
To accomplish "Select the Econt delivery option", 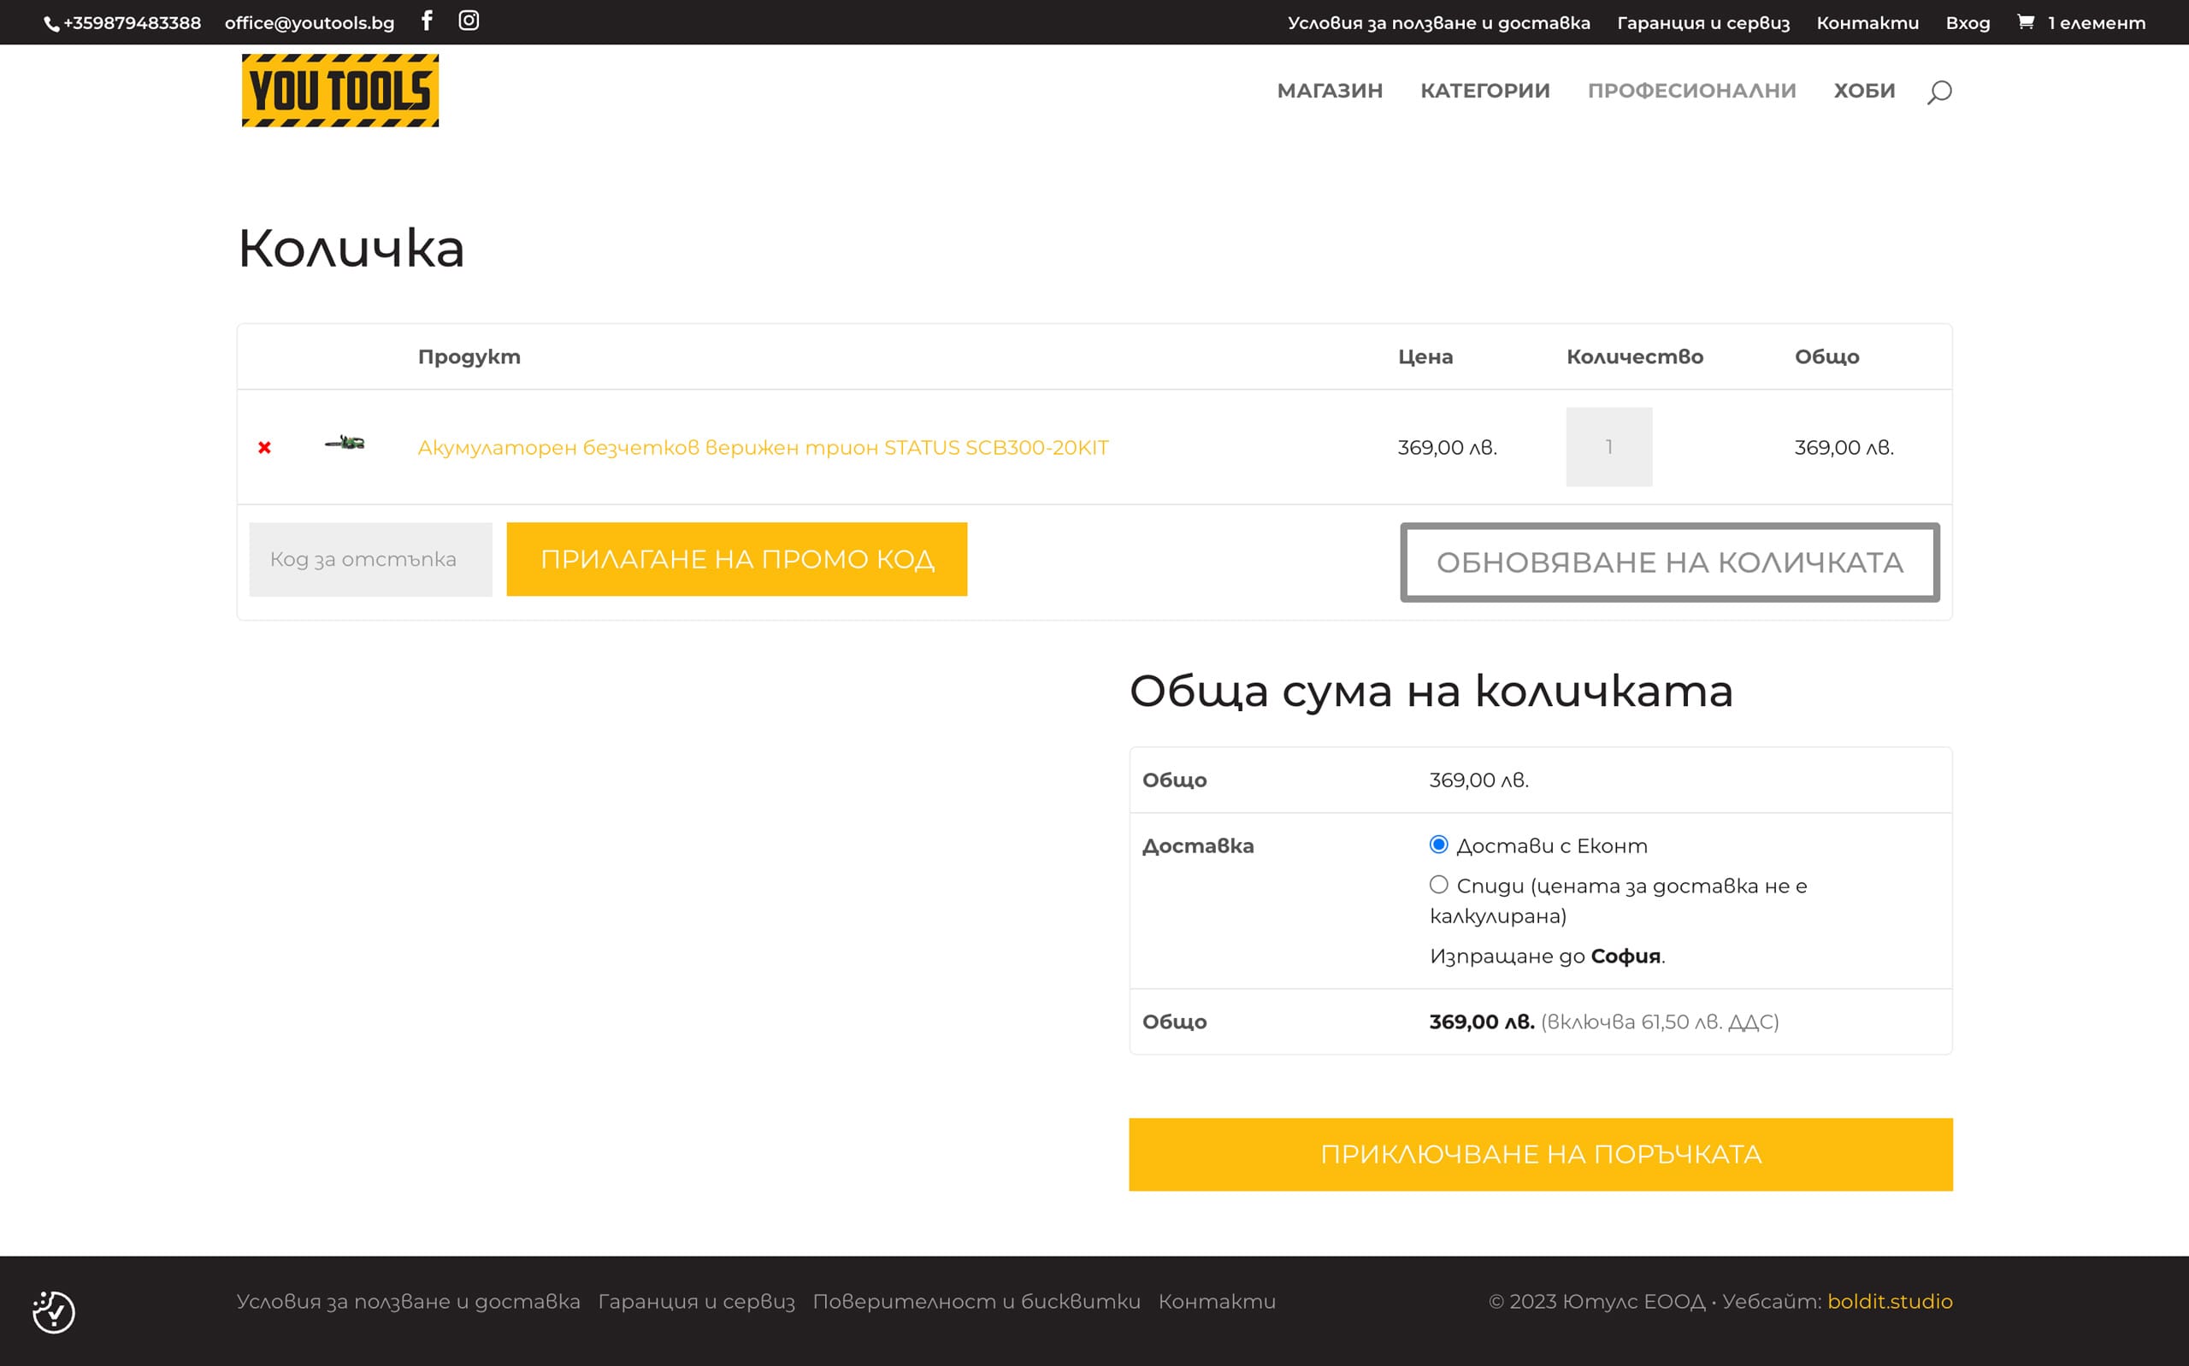I will click(1438, 845).
